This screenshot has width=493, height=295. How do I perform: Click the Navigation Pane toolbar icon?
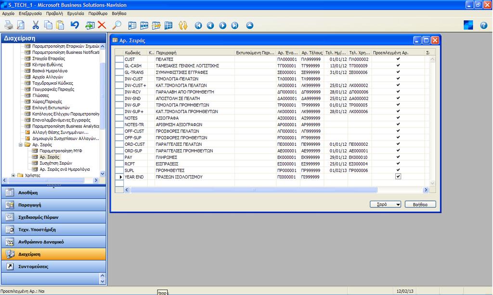468,25
